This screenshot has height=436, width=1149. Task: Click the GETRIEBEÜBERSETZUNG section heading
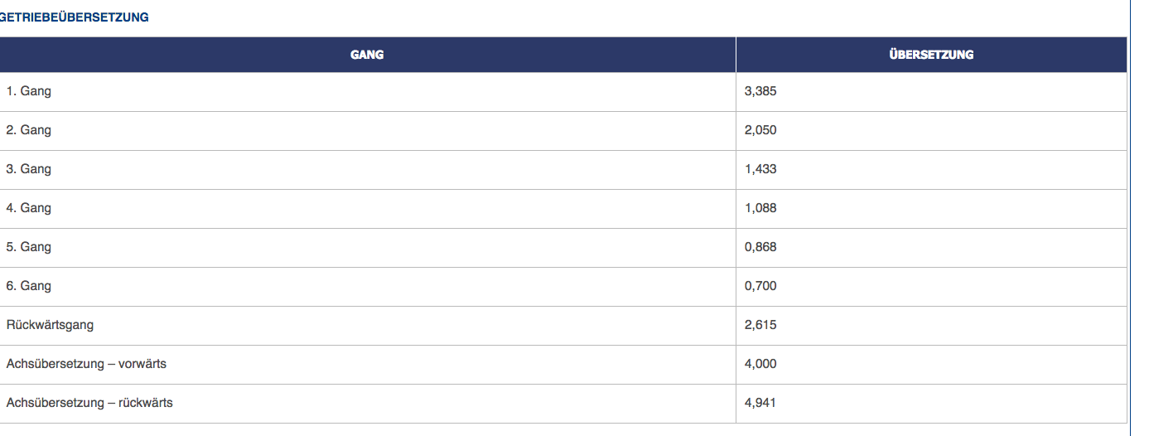(75, 17)
